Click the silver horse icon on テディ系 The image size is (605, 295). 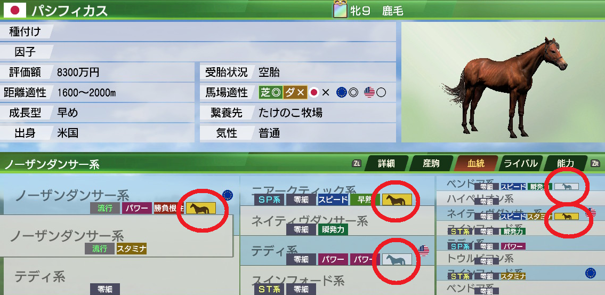[x=397, y=259]
